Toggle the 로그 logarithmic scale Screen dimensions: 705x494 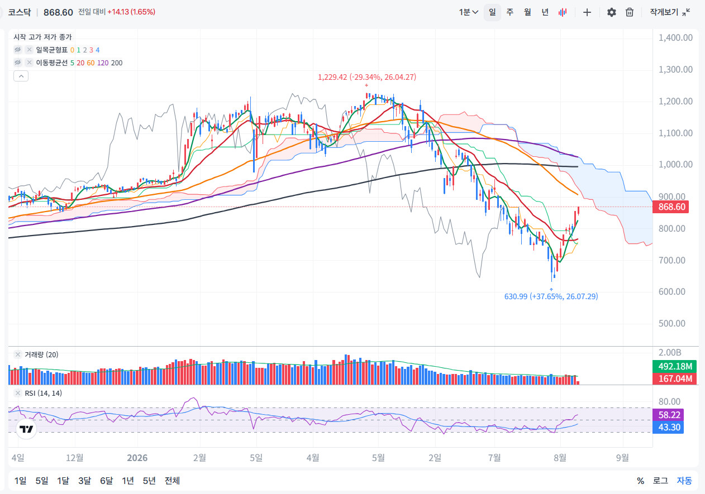coord(660,481)
